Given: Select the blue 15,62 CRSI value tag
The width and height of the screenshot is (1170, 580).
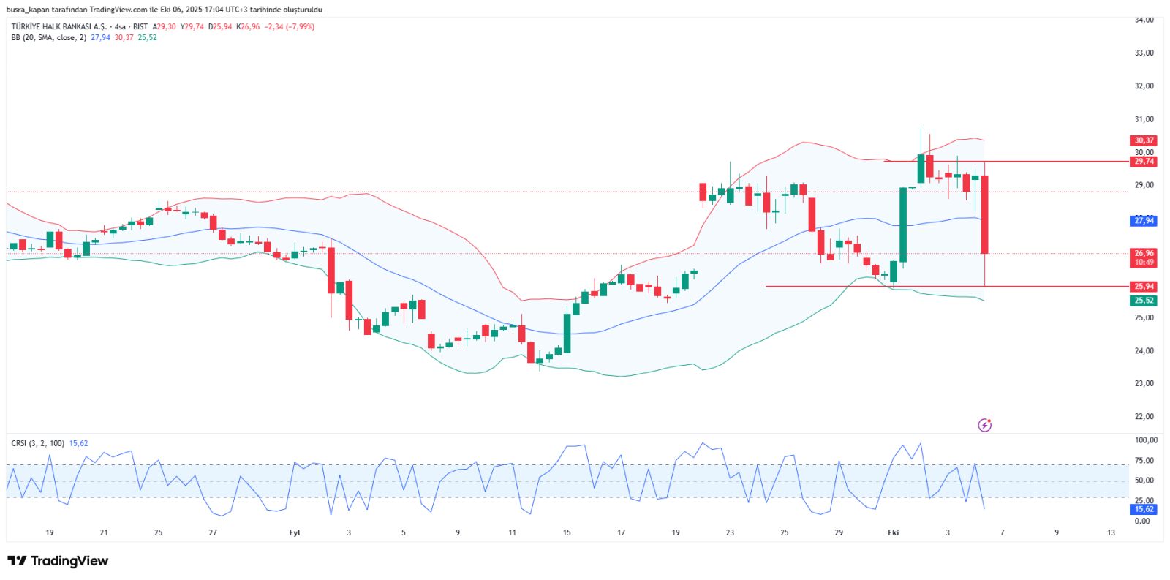Looking at the screenshot, I should pyautogui.click(x=1144, y=509).
